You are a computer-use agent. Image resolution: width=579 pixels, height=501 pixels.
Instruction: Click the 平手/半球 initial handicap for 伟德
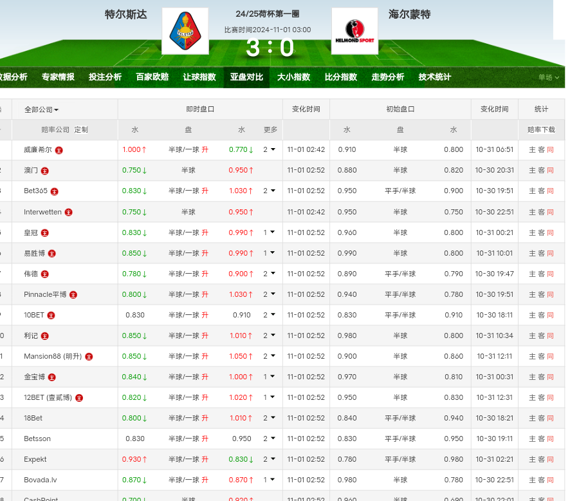coord(400,274)
